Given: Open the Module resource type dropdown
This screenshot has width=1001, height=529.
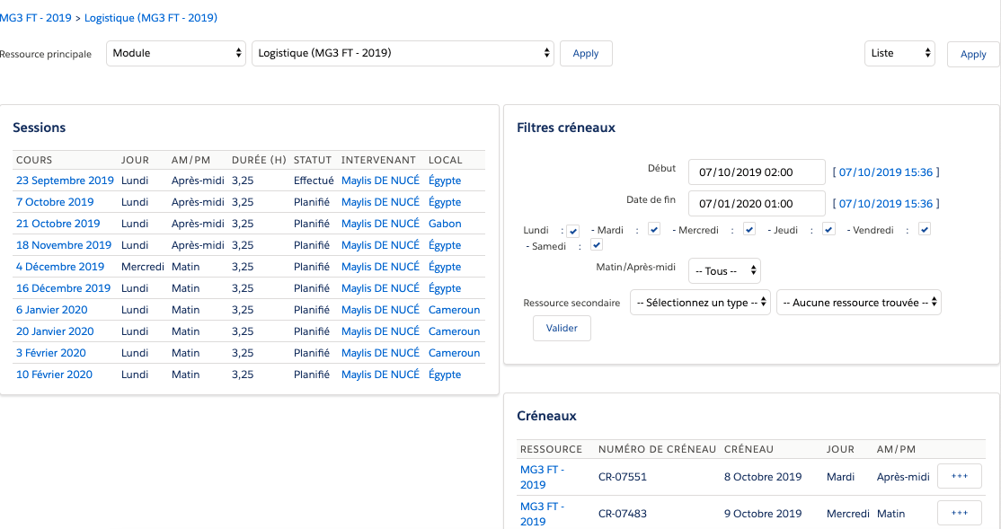Looking at the screenshot, I should tap(176, 53).
